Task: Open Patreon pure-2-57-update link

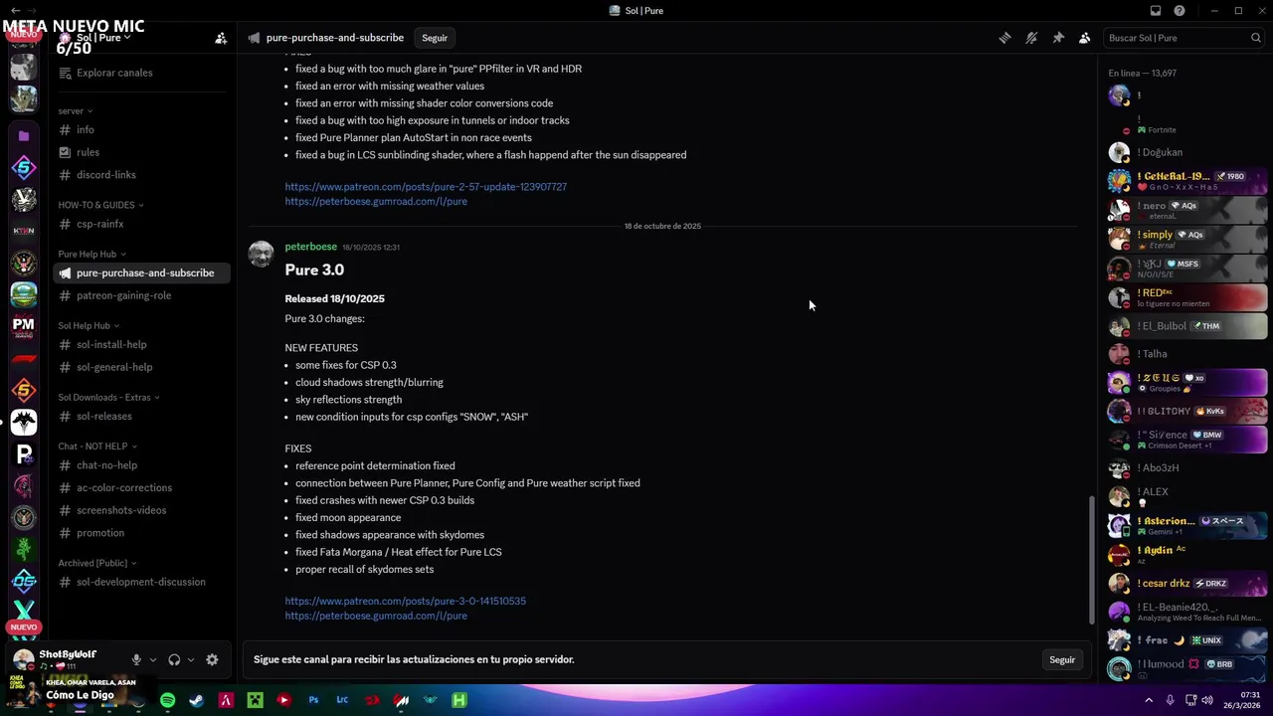Action: click(x=426, y=186)
